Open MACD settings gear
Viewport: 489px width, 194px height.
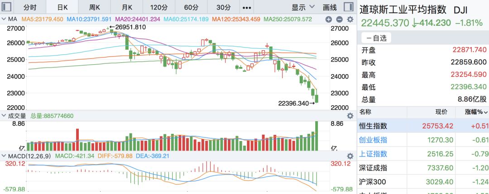(x=350, y=156)
